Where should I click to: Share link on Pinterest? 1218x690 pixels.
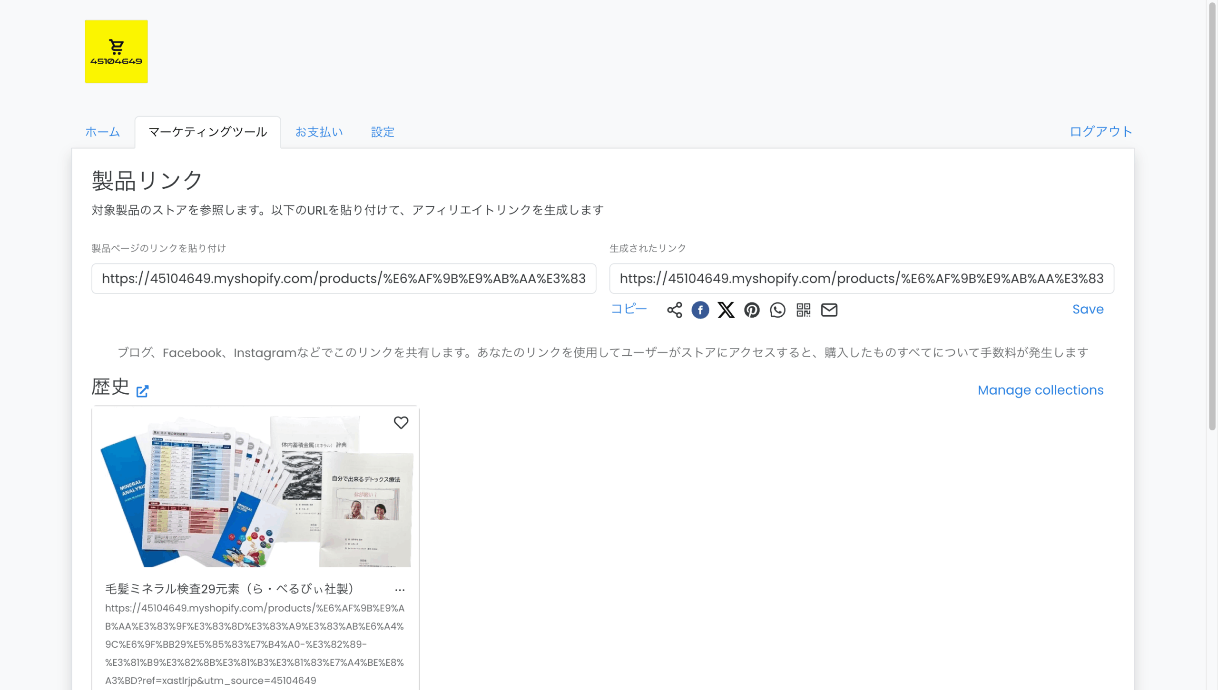[752, 310]
